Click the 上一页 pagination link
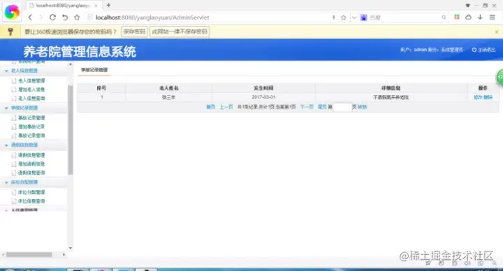This screenshot has height=271, width=503. [x=226, y=107]
